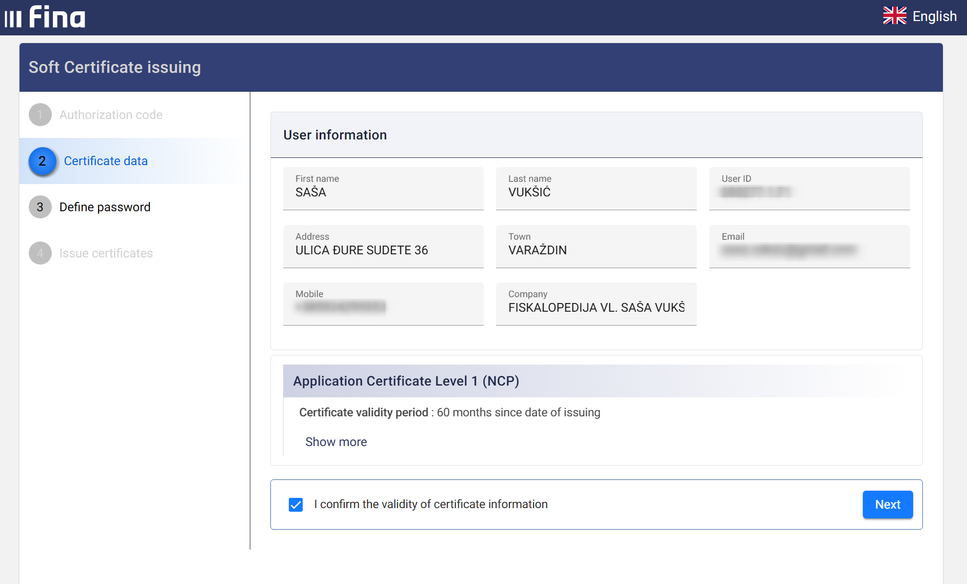The height and width of the screenshot is (584, 967).
Task: Select the Company field
Action: coord(596,304)
